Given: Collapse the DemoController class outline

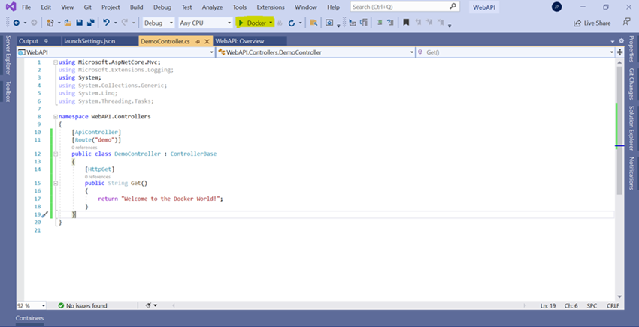Looking at the screenshot, I should [55, 154].
